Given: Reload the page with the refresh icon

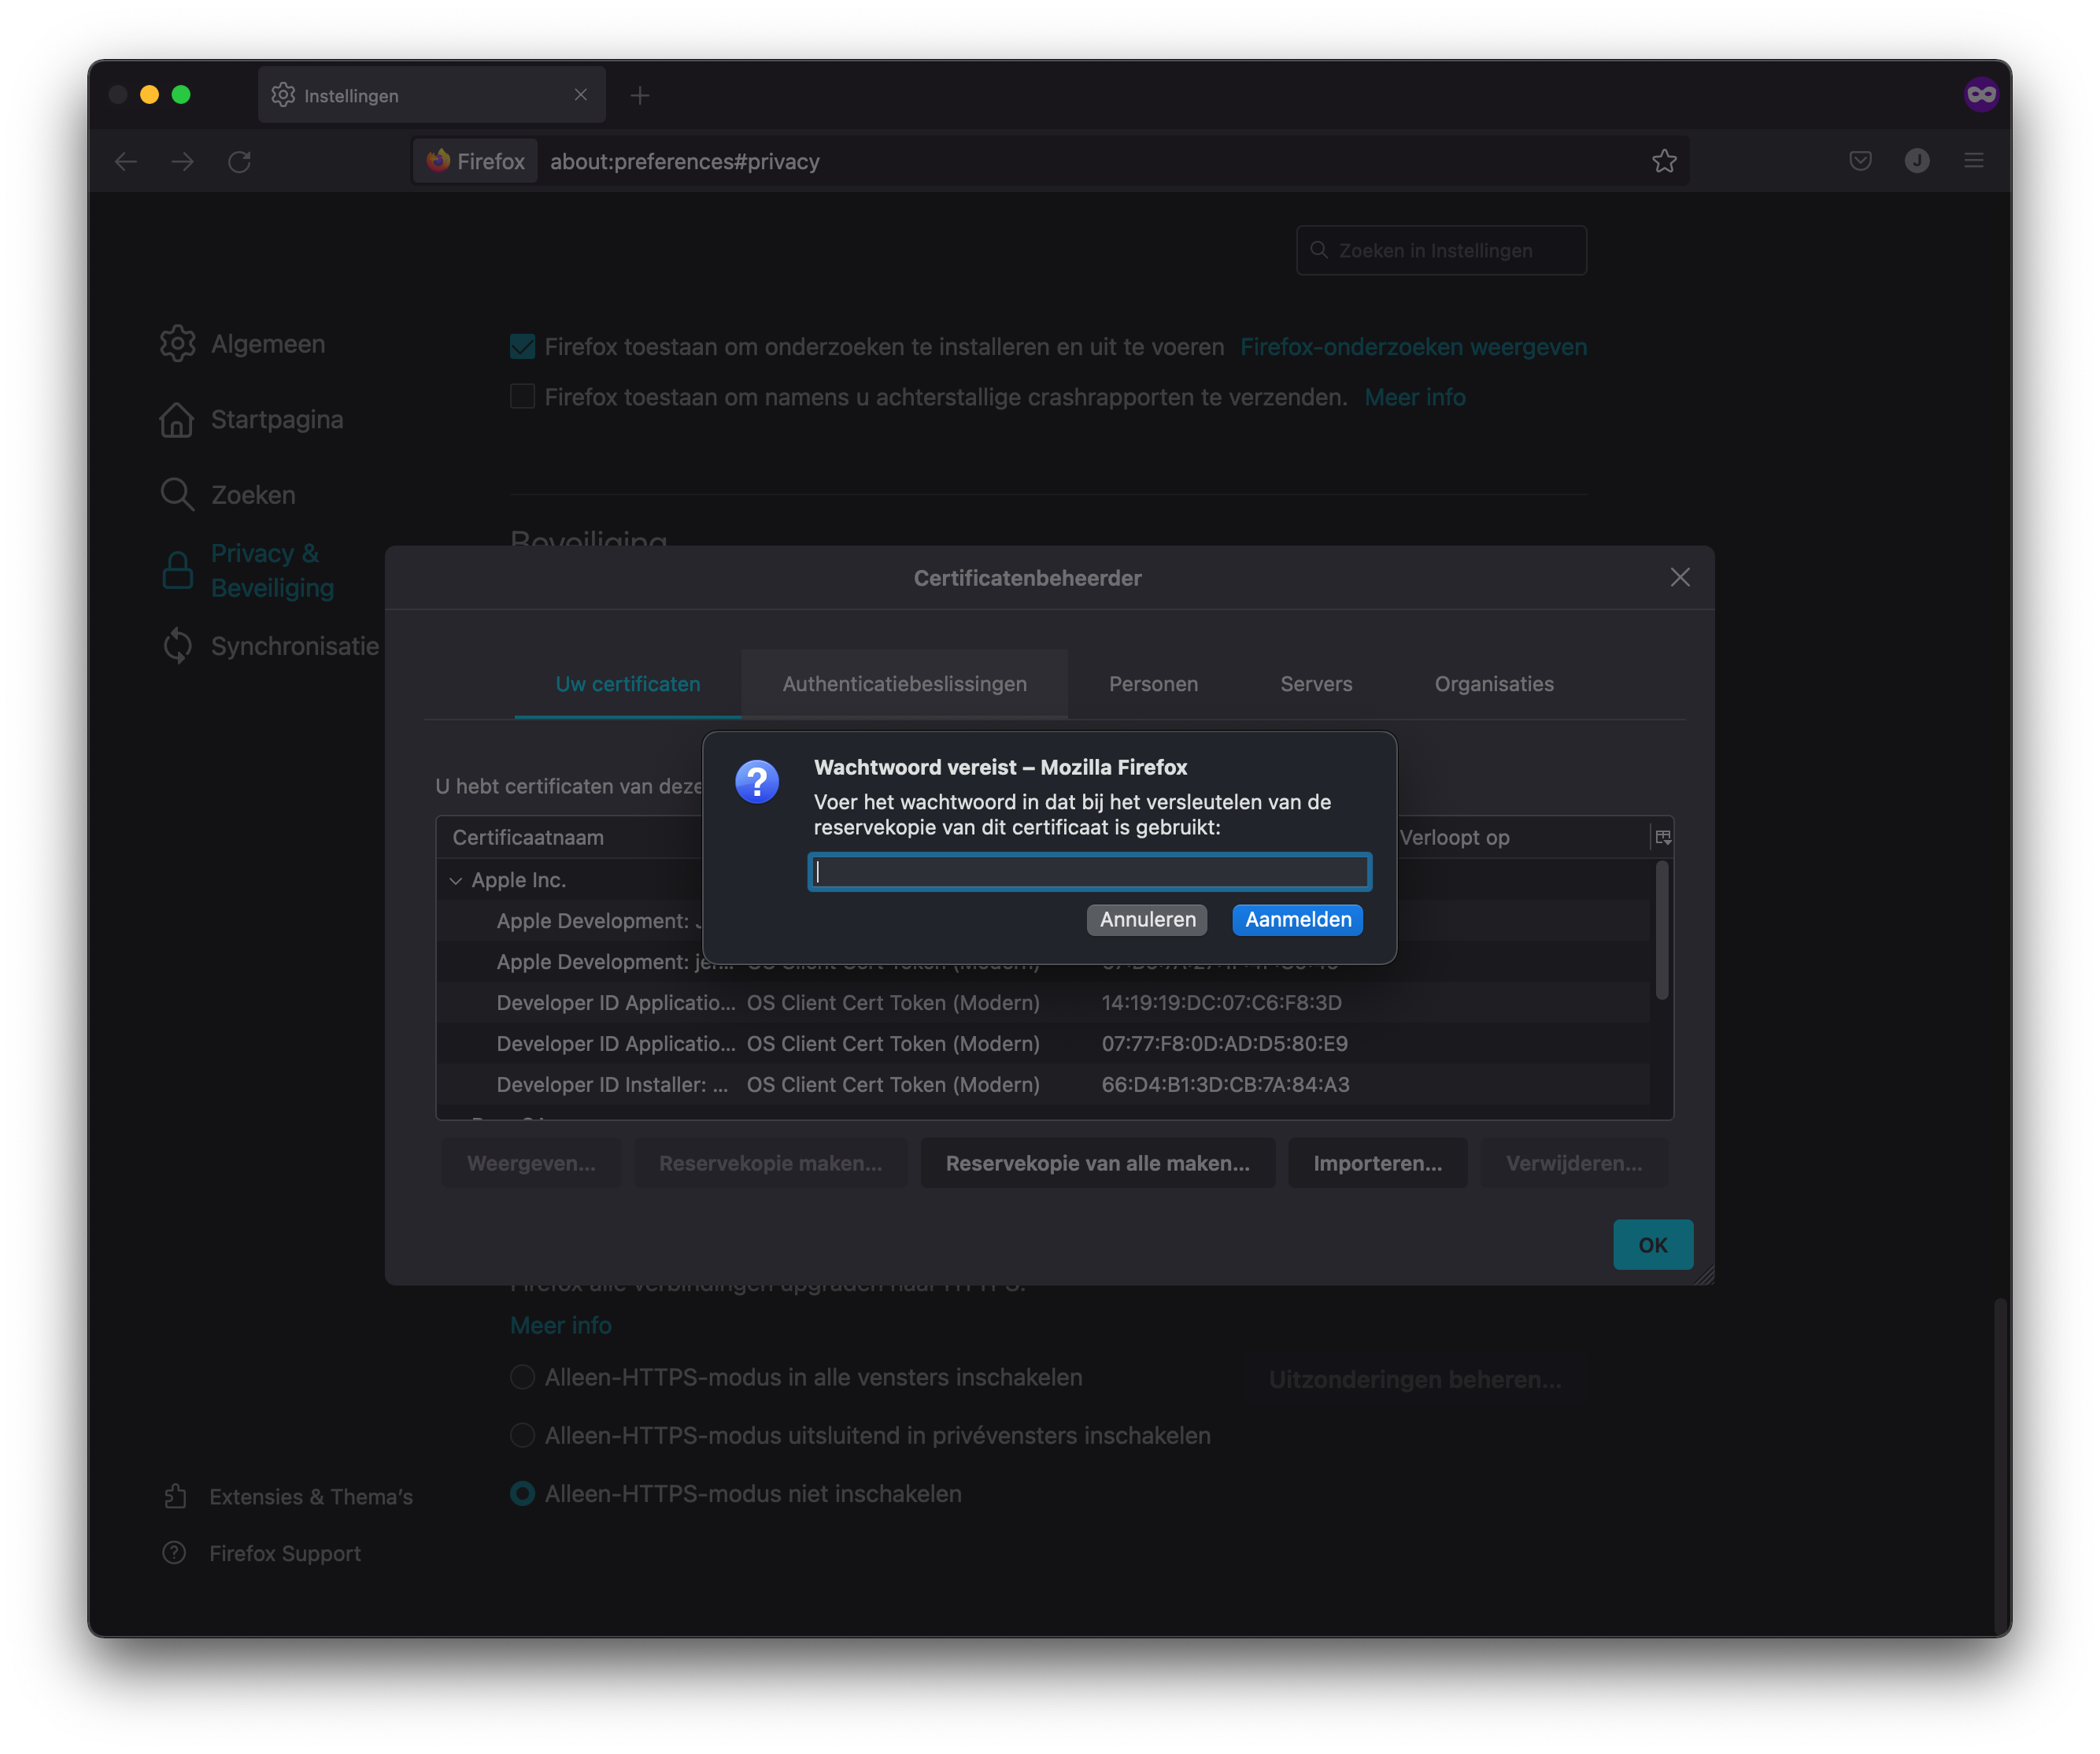Looking at the screenshot, I should pyautogui.click(x=239, y=161).
